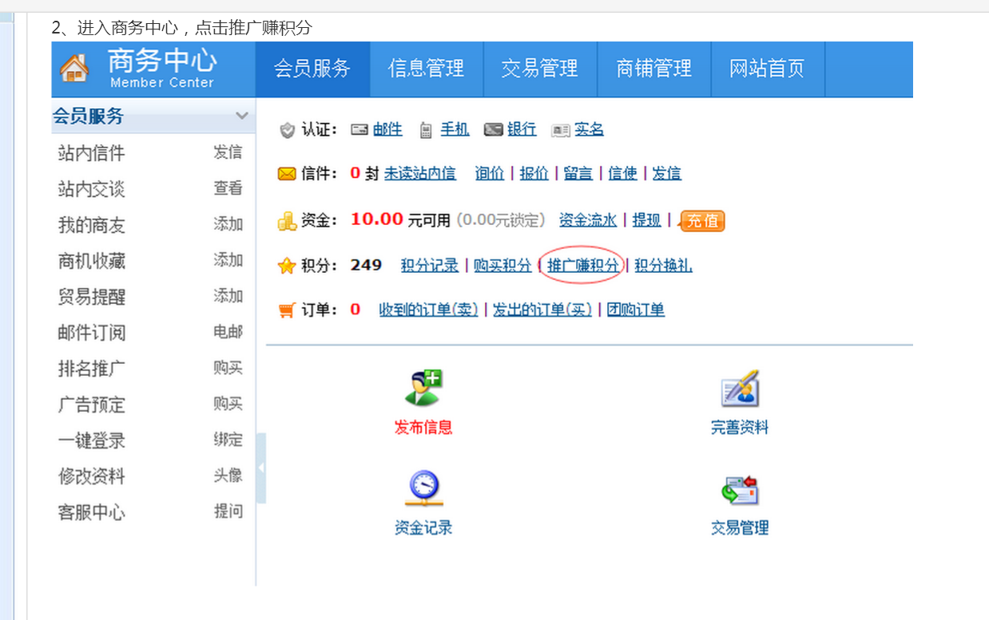Image resolution: width=989 pixels, height=620 pixels.
Task: Open the 完善资料 profile edit icon
Action: coord(739,389)
